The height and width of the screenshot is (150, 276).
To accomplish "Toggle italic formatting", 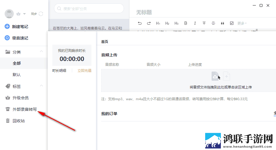I will pos(195,23).
